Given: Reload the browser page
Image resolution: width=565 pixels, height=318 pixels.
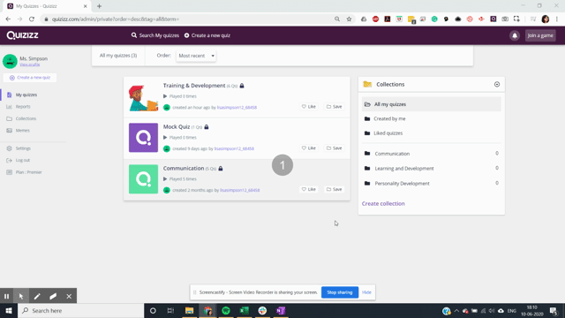Looking at the screenshot, I should point(32,19).
